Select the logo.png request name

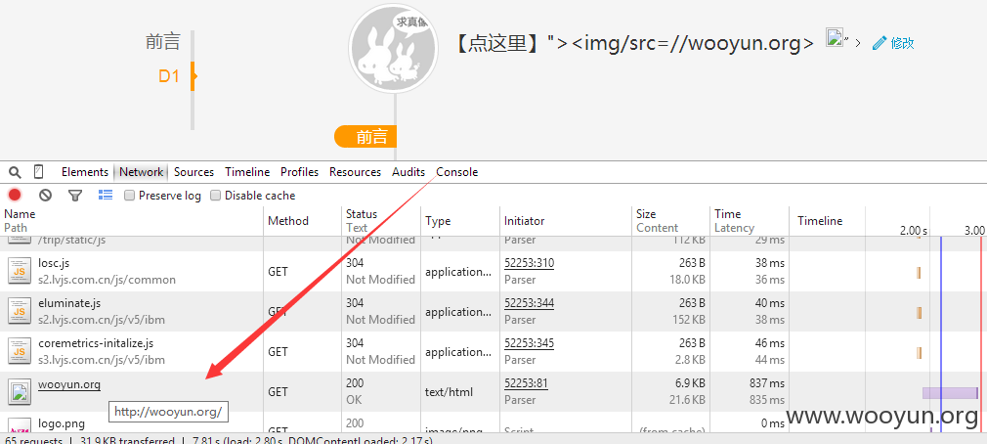click(61, 423)
